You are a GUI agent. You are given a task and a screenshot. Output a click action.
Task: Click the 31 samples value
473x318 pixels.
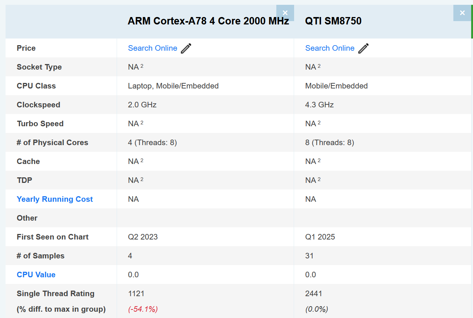(310, 256)
